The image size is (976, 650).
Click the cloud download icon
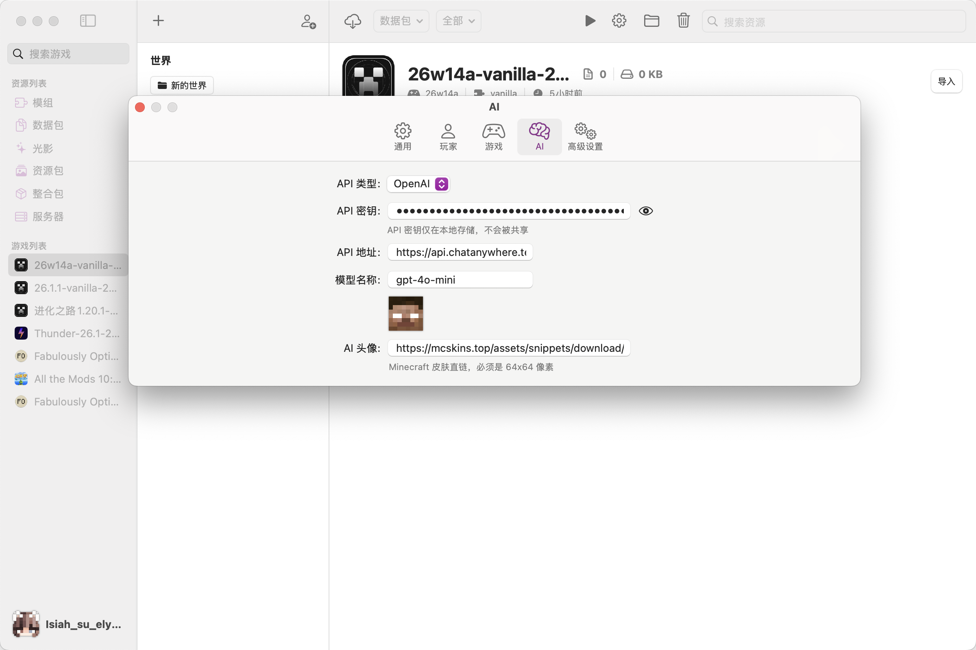click(352, 21)
